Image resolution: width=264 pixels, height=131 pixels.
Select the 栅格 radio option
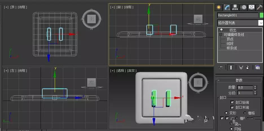245,113
